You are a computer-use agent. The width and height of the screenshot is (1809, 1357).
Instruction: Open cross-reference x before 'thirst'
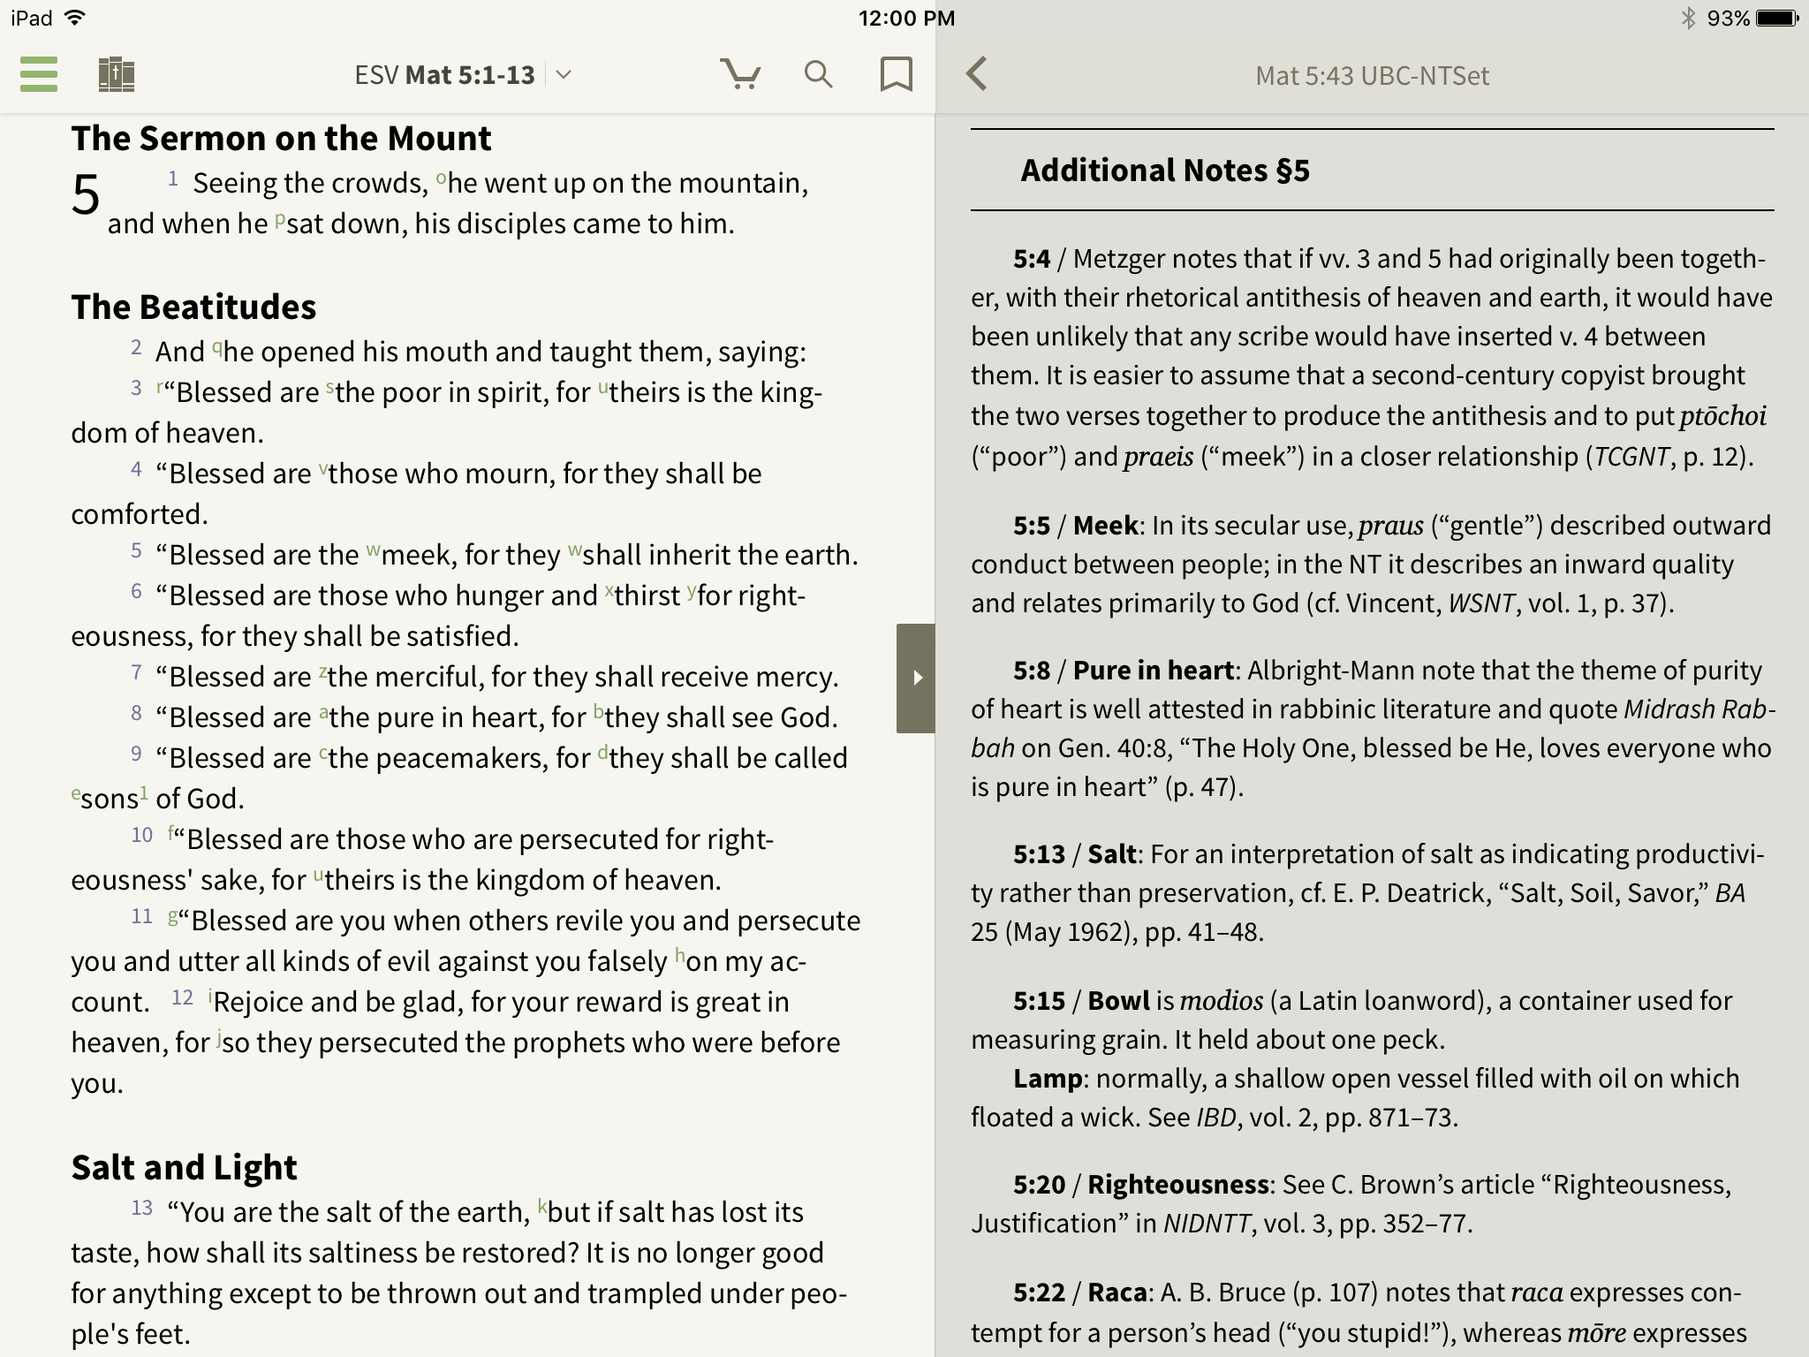[x=609, y=590]
